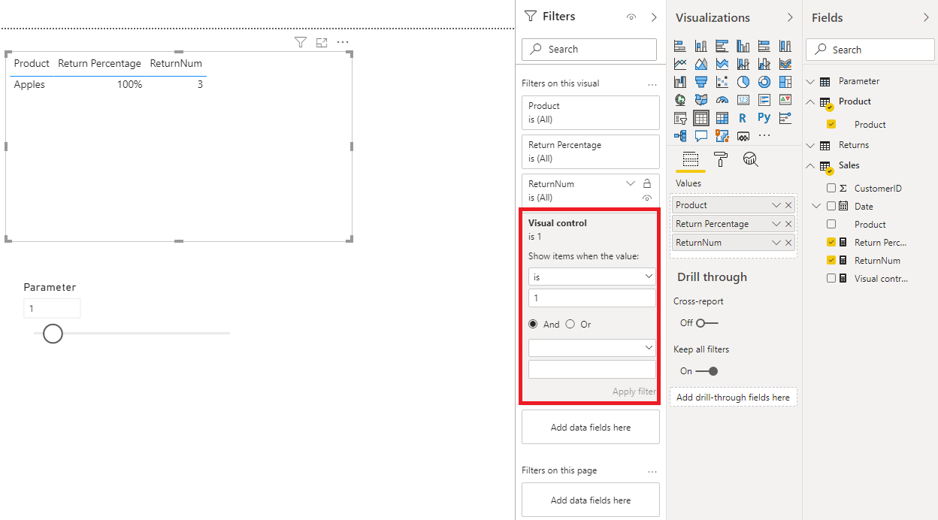The image size is (938, 520).
Task: Open the 'is' condition dropdown
Action: coord(592,277)
